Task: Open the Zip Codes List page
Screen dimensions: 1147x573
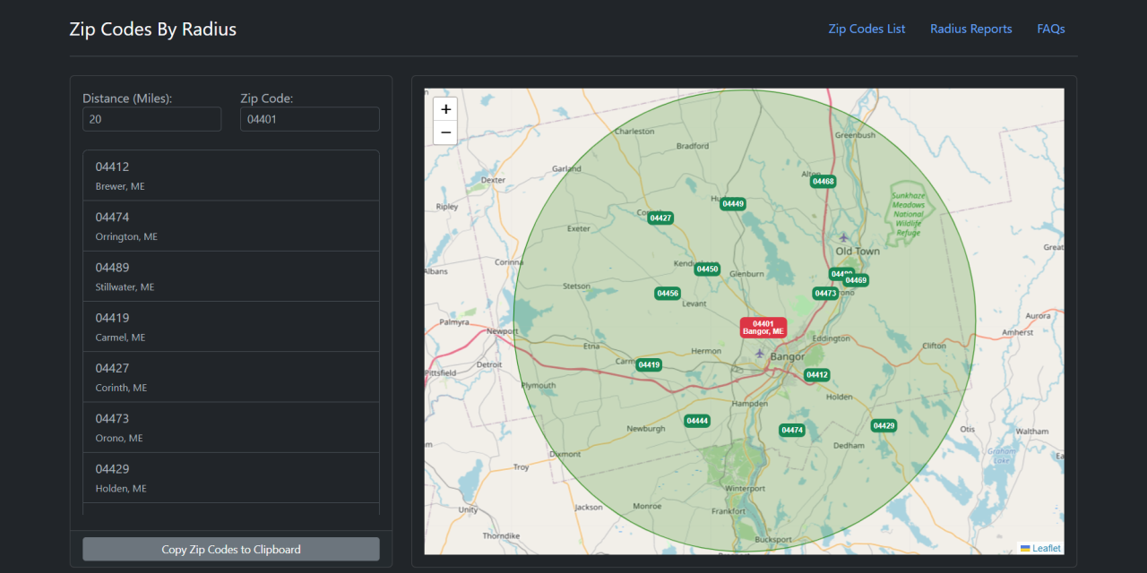Action: pyautogui.click(x=867, y=28)
